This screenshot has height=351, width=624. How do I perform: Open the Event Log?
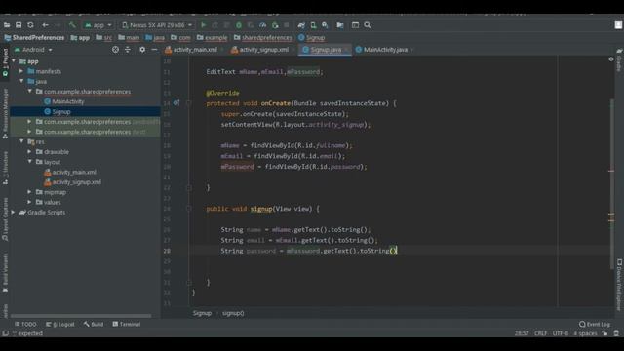pyautogui.click(x=595, y=324)
